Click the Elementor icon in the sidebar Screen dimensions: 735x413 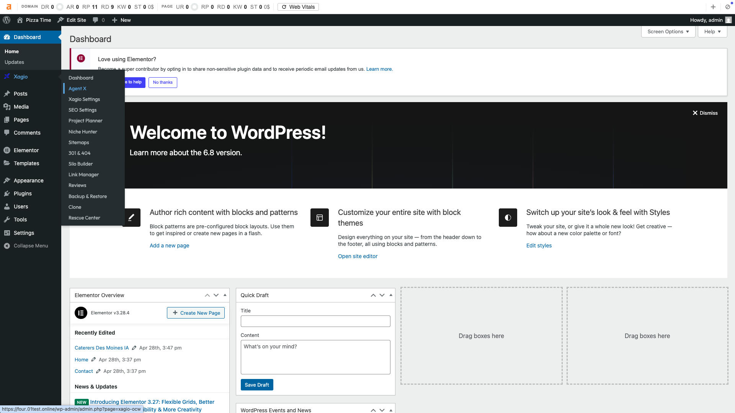coord(7,150)
